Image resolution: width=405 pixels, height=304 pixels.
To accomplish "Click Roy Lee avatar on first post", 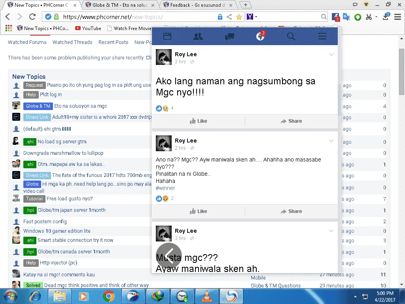I will tap(163, 57).
